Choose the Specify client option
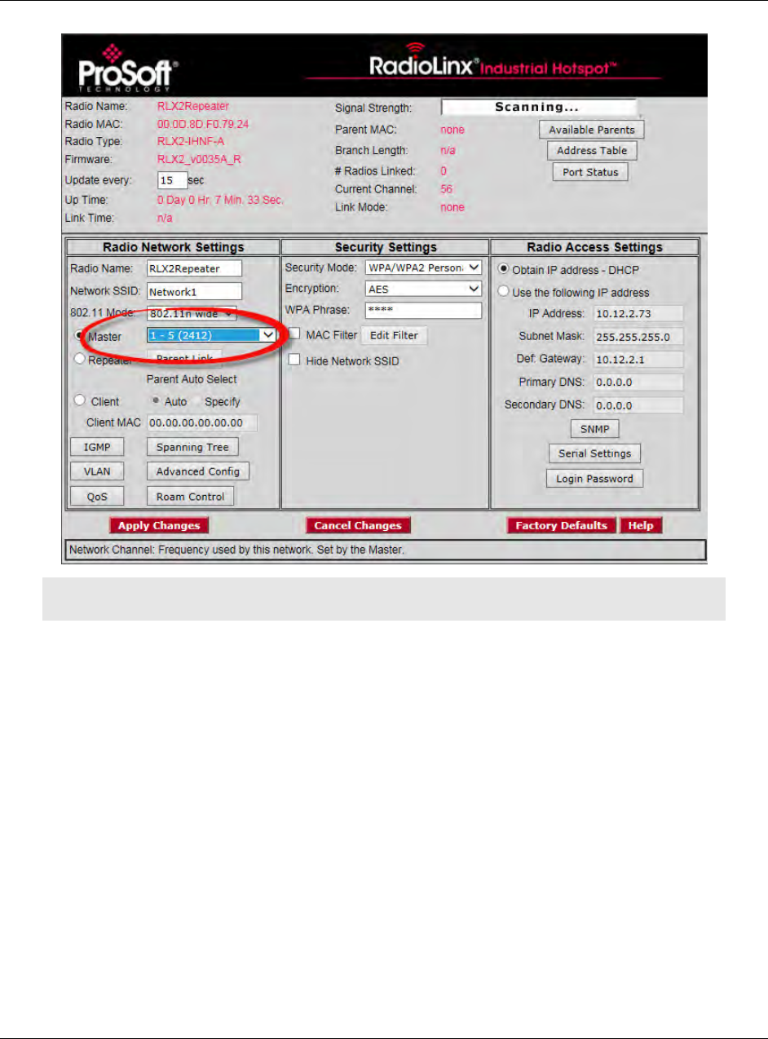 pyautogui.click(x=197, y=401)
